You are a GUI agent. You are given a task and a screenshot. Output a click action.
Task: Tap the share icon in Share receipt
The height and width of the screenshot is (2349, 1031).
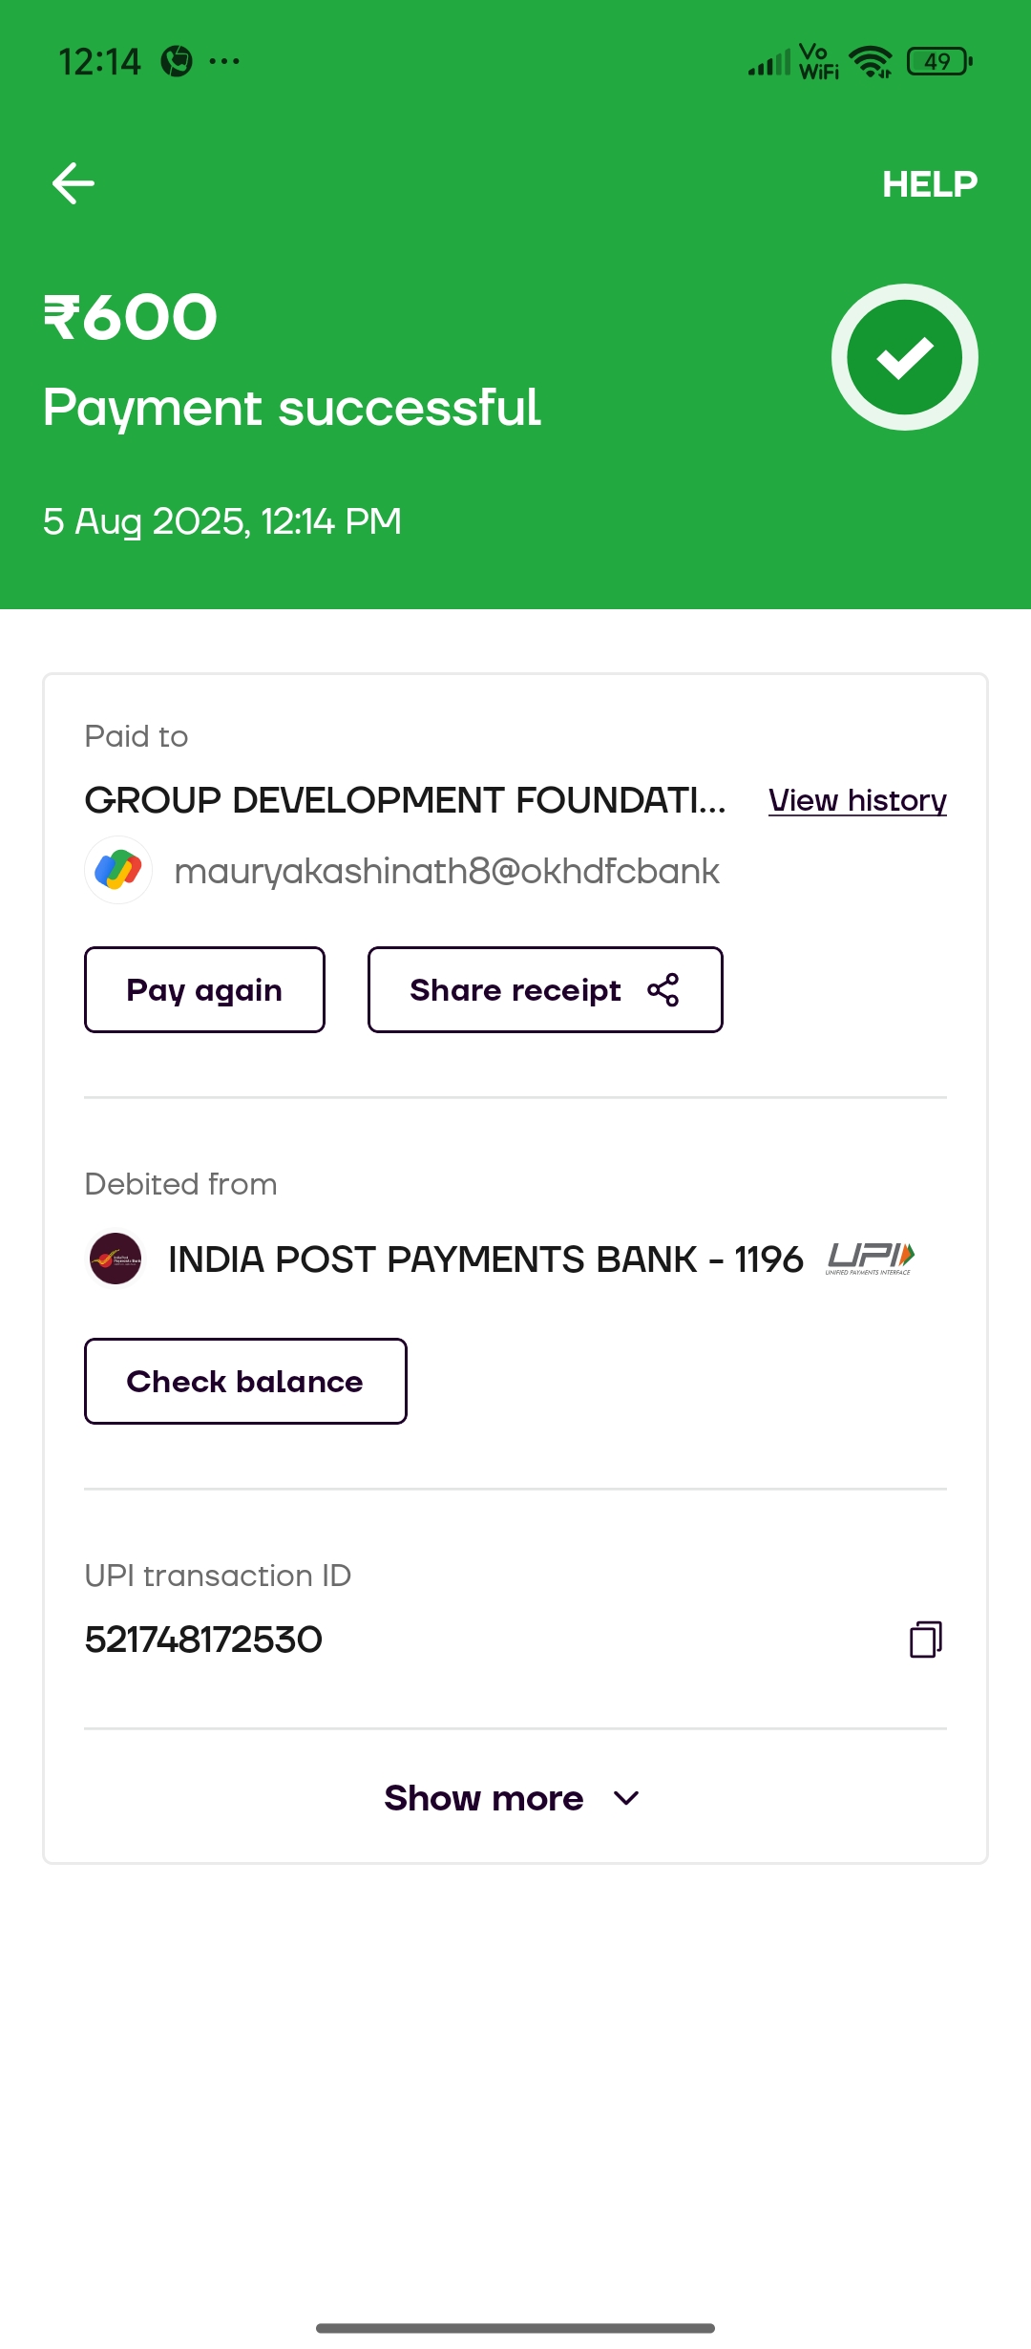coord(663,990)
